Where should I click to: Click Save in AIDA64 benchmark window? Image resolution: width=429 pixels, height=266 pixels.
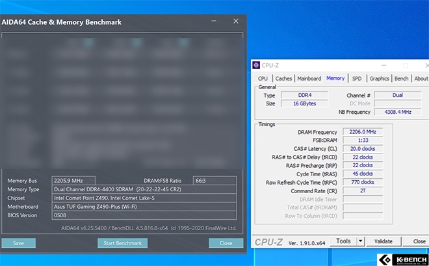18,243
